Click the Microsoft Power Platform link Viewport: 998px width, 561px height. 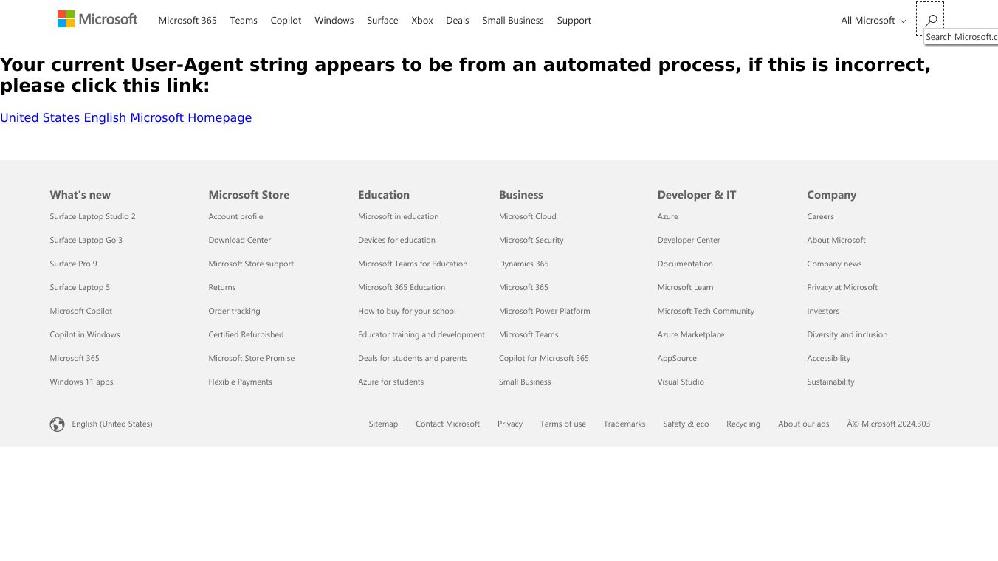(544, 311)
